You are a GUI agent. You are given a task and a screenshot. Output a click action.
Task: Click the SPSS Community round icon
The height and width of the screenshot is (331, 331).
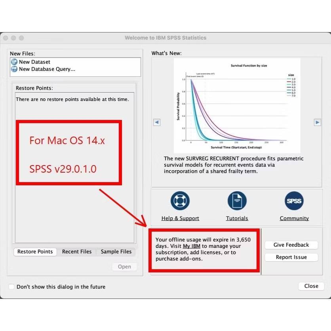coord(294,201)
